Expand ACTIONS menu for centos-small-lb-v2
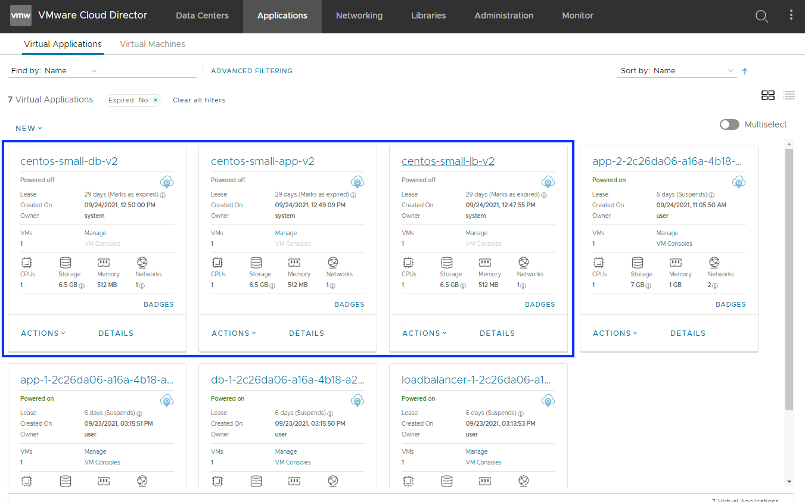 [x=424, y=333]
